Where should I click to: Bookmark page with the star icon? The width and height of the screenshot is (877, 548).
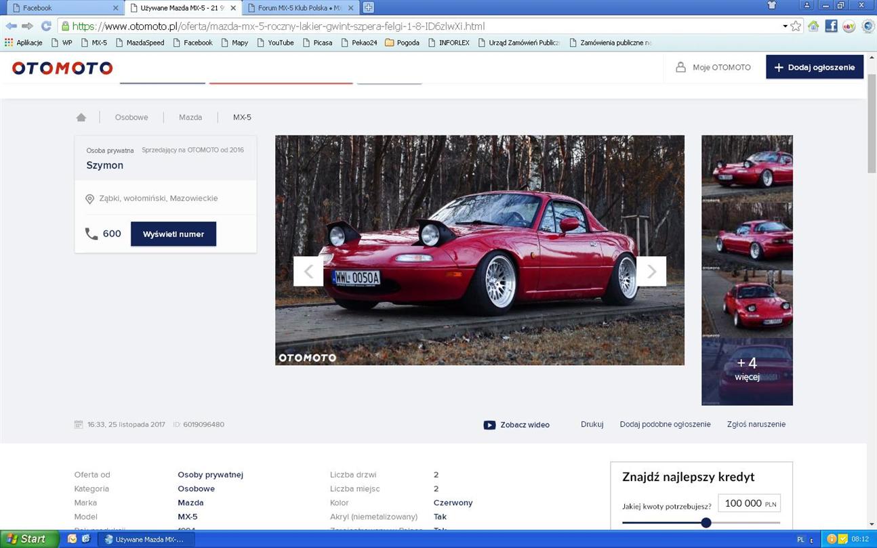click(796, 26)
